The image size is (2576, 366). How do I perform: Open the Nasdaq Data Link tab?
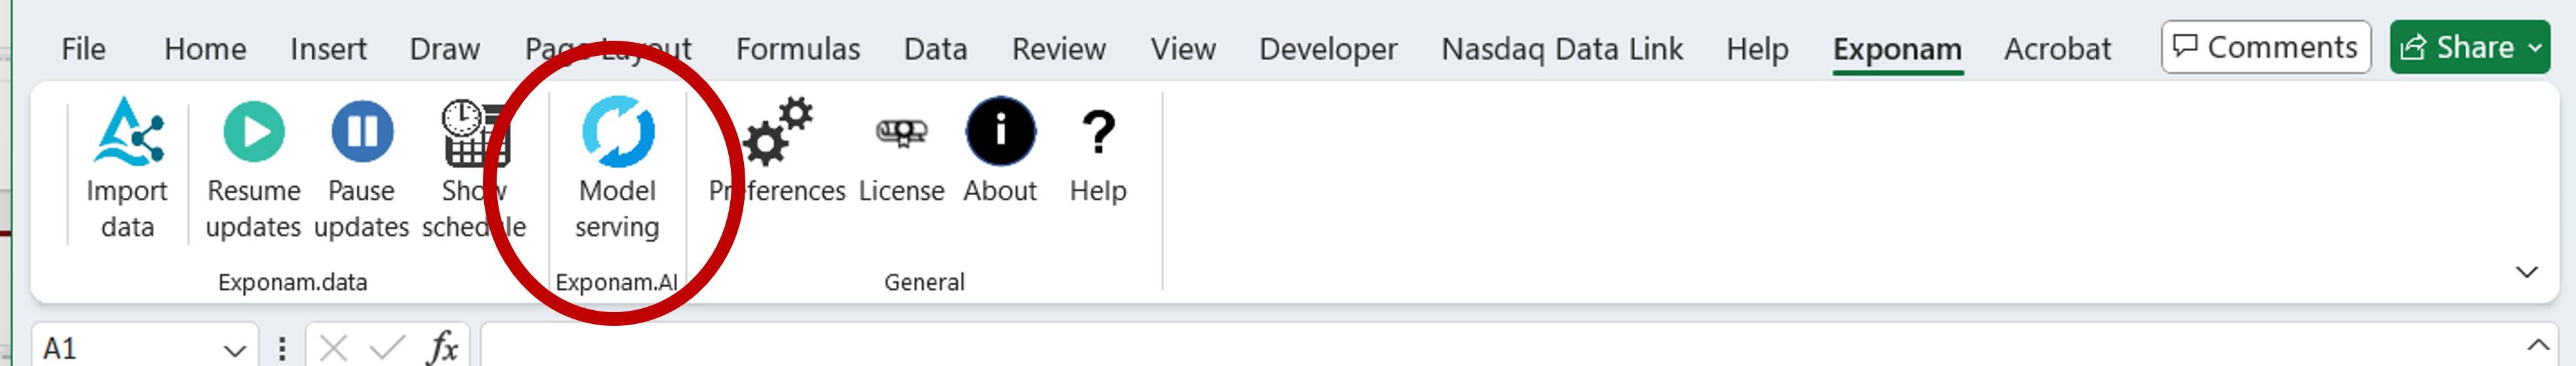(x=1561, y=49)
